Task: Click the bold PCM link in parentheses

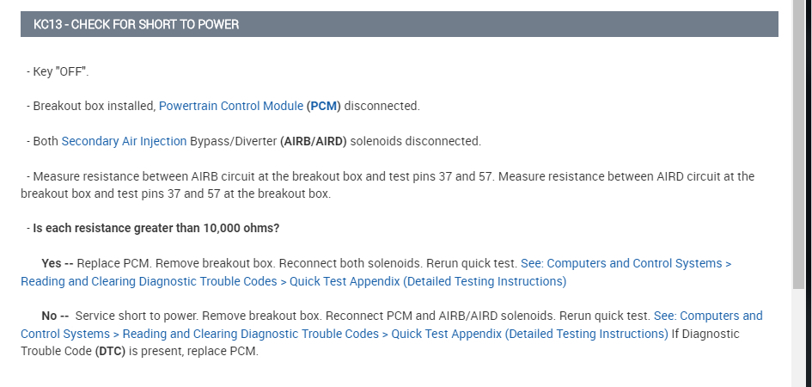Action: coord(325,106)
